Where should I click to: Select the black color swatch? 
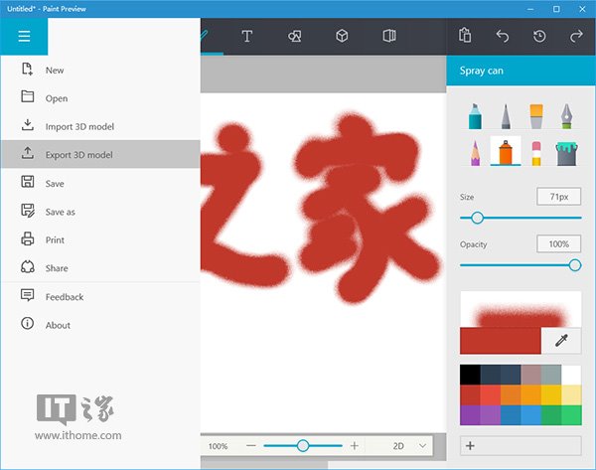point(470,375)
